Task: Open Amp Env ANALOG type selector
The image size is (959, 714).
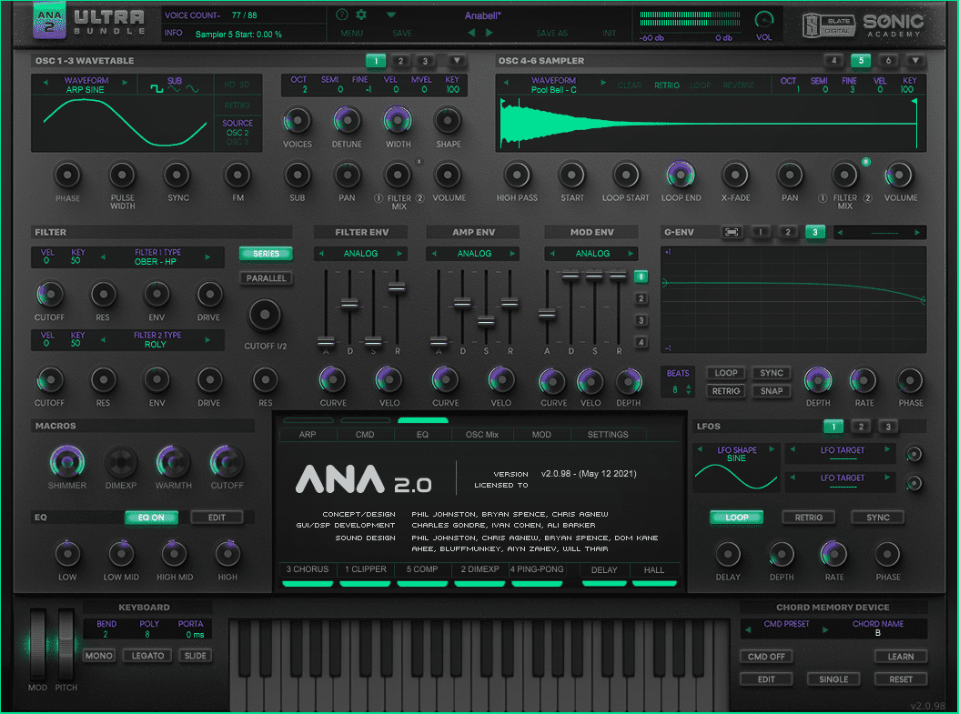Action: 474,253
